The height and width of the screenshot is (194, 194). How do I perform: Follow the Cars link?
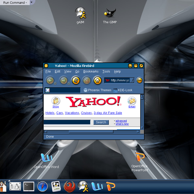[60, 113]
